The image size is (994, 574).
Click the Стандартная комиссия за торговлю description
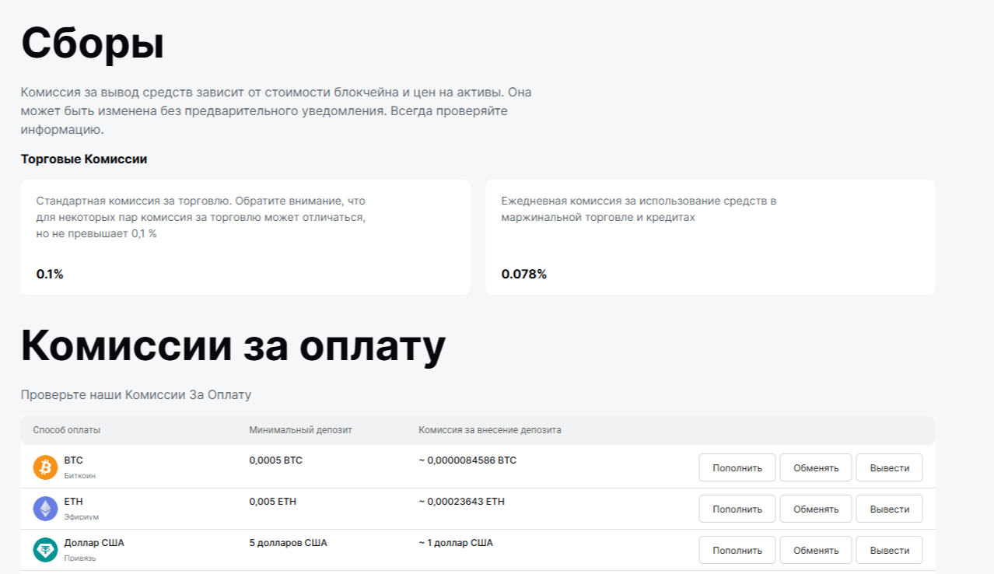click(x=201, y=217)
